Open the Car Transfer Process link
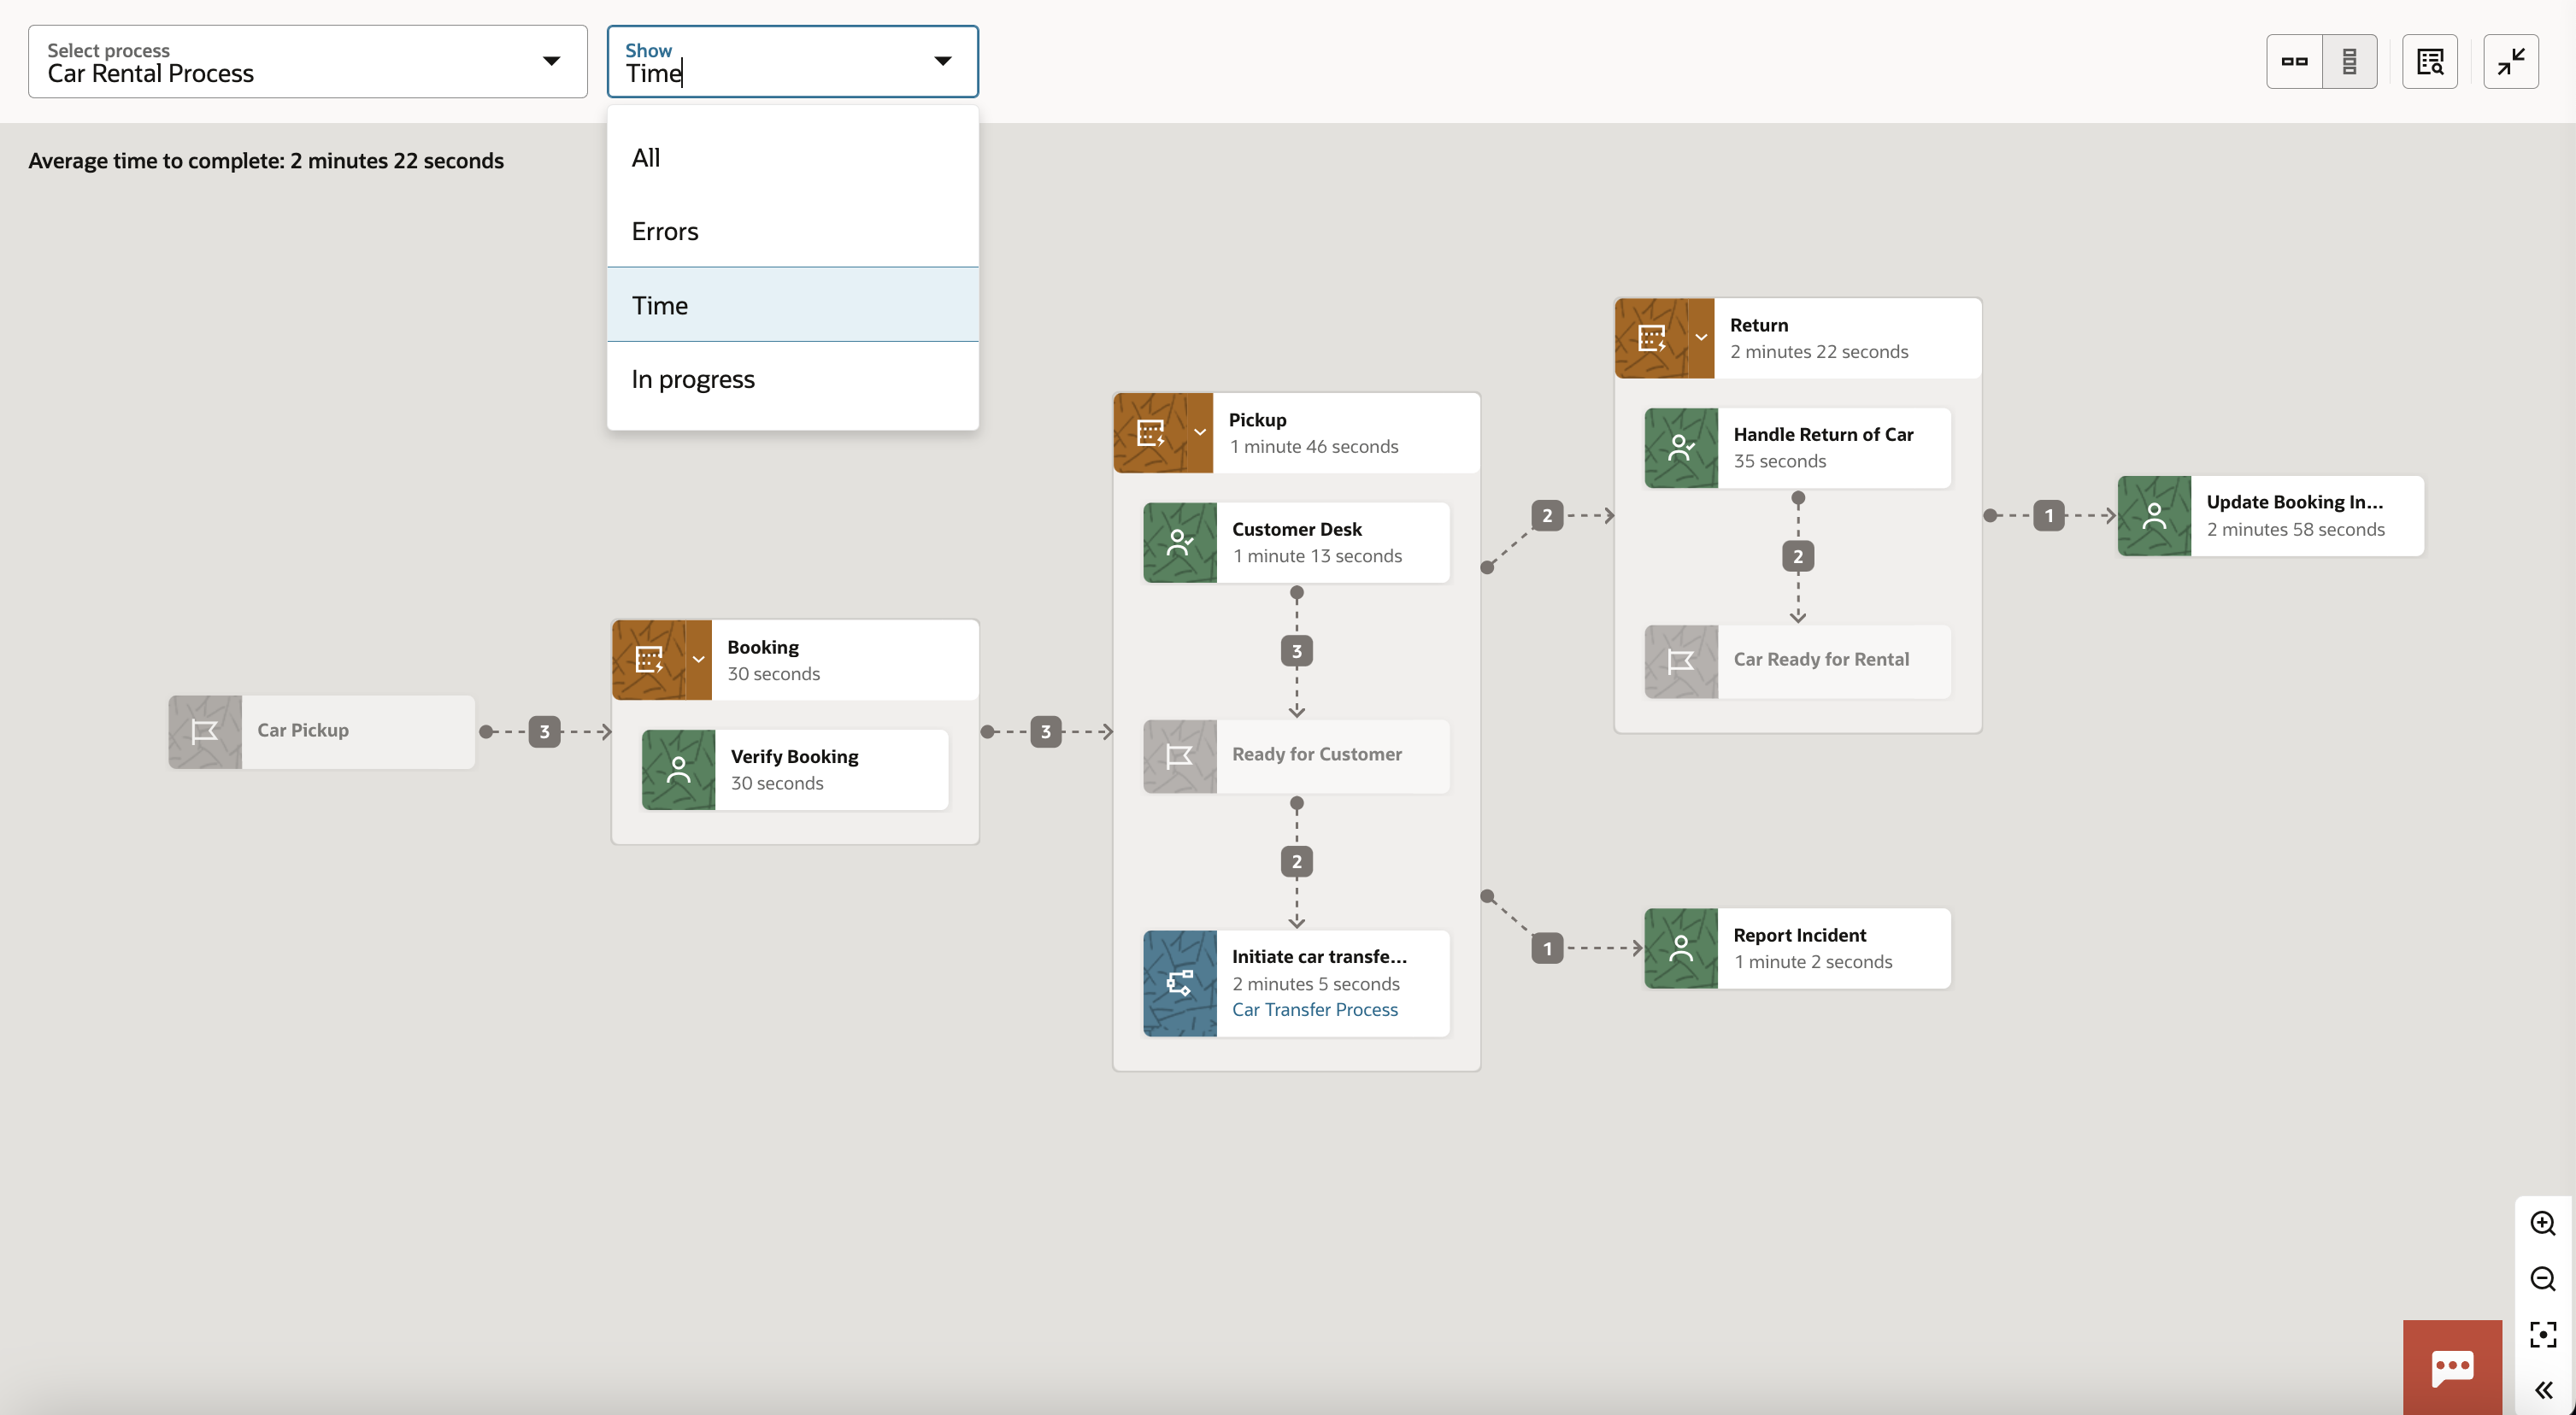 (x=1315, y=1010)
